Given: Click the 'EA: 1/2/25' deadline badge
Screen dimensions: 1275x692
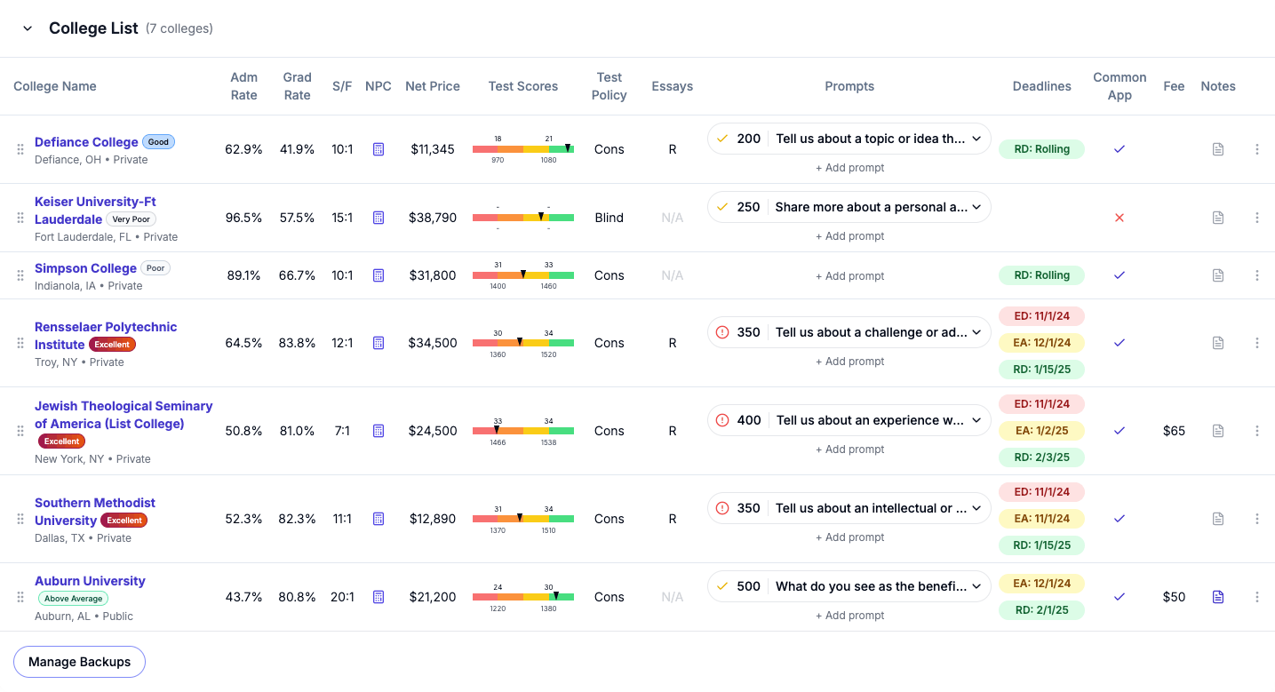Looking at the screenshot, I should pos(1041,431).
